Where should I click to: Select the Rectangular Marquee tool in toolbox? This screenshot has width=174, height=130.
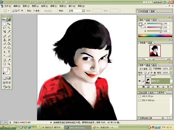5,24
